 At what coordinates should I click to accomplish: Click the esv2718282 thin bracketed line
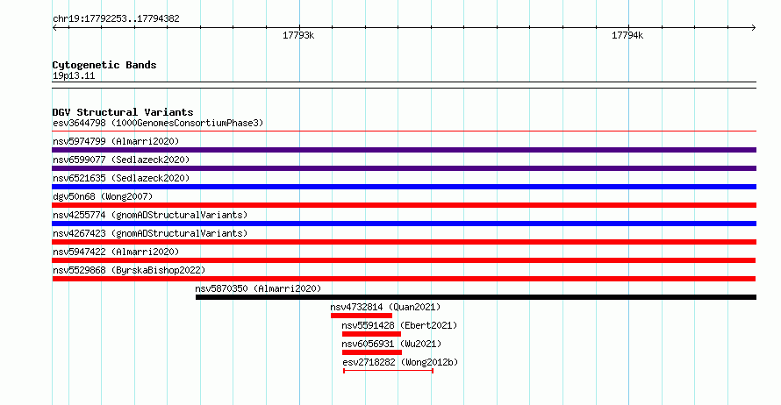[388, 371]
